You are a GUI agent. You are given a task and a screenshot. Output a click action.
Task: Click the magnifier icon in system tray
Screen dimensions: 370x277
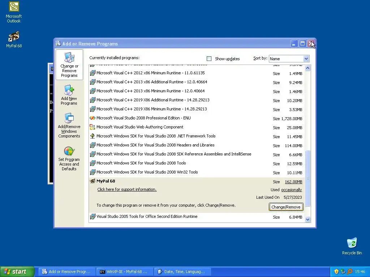(x=350, y=272)
